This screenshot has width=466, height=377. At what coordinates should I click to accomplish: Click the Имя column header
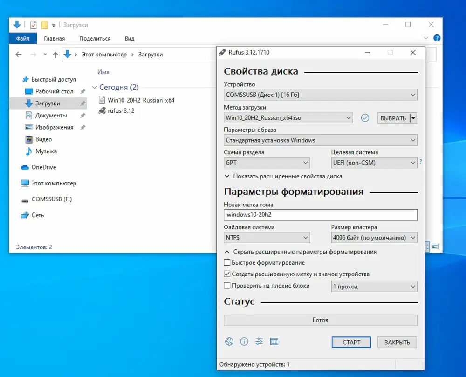(x=103, y=72)
